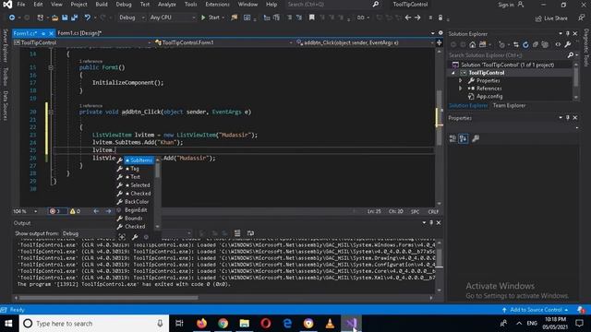
Task: Switch to the Form1.cs [Design] tab
Action: click(79, 33)
